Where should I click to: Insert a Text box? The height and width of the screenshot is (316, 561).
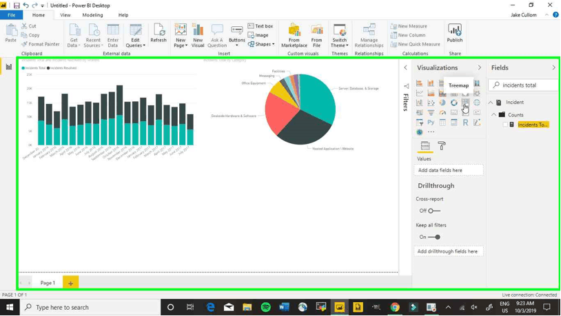click(x=261, y=26)
